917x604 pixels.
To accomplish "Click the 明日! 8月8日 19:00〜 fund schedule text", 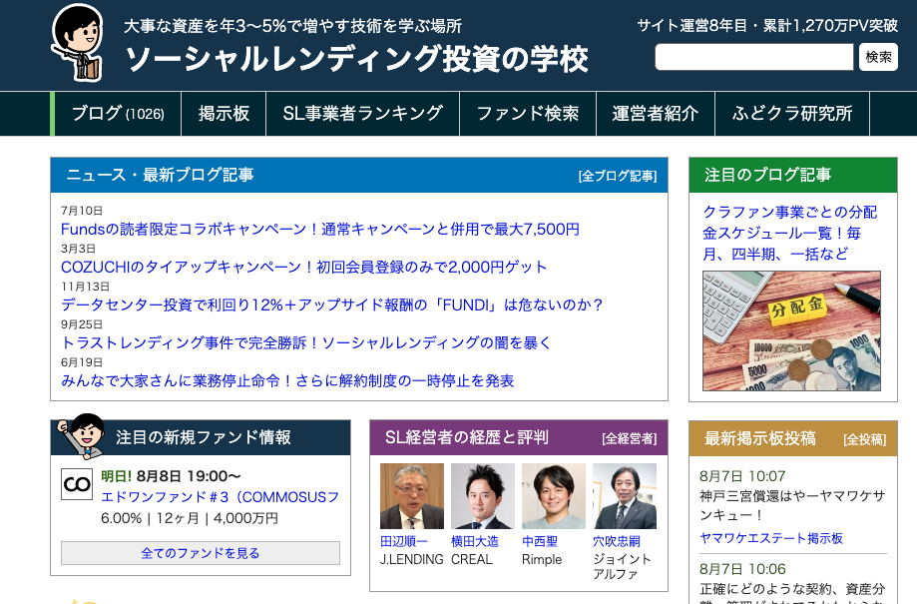I will click(171, 476).
